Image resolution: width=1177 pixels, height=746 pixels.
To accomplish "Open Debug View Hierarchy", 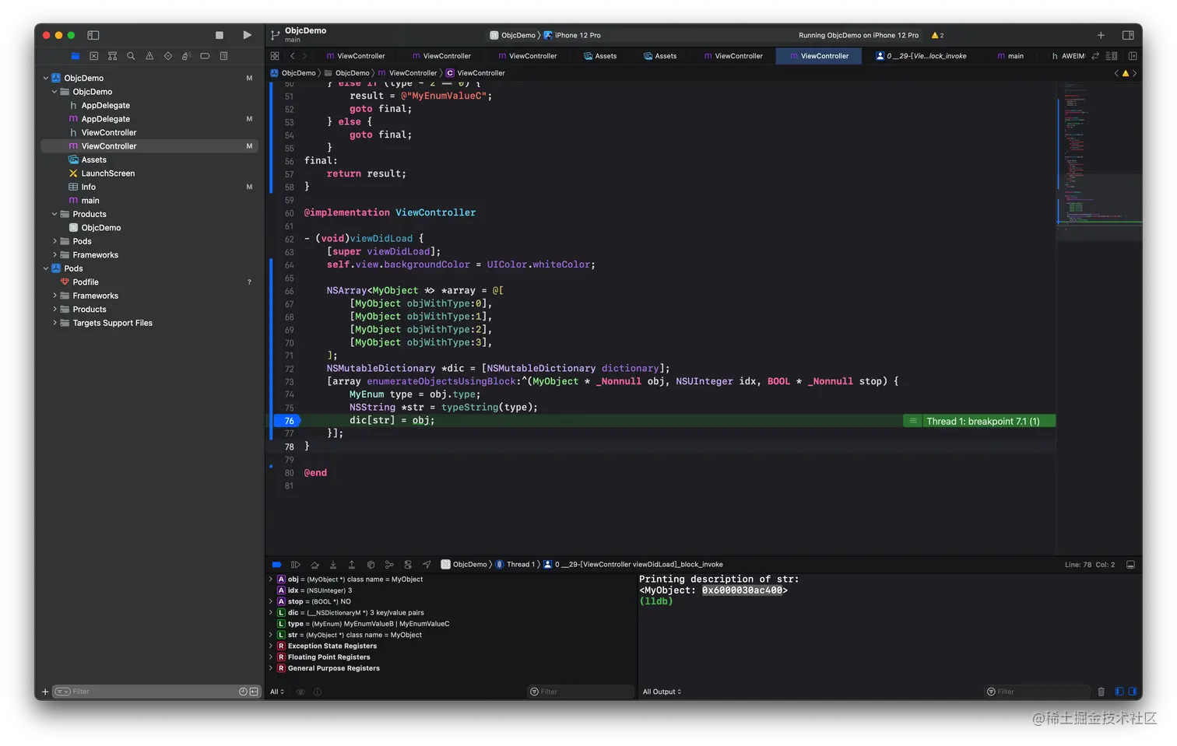I will coord(371,565).
